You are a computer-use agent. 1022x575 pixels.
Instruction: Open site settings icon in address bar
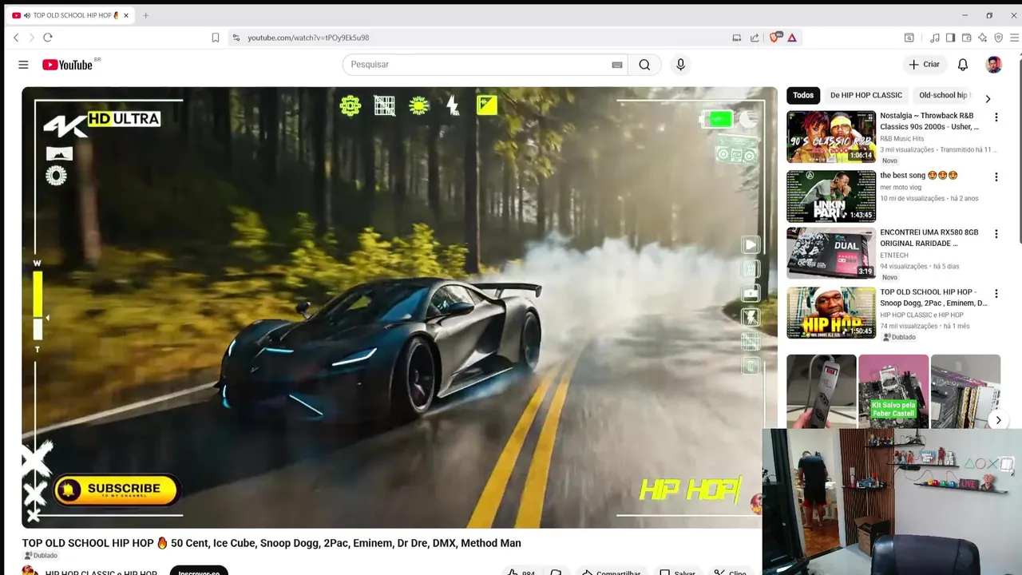(x=236, y=38)
